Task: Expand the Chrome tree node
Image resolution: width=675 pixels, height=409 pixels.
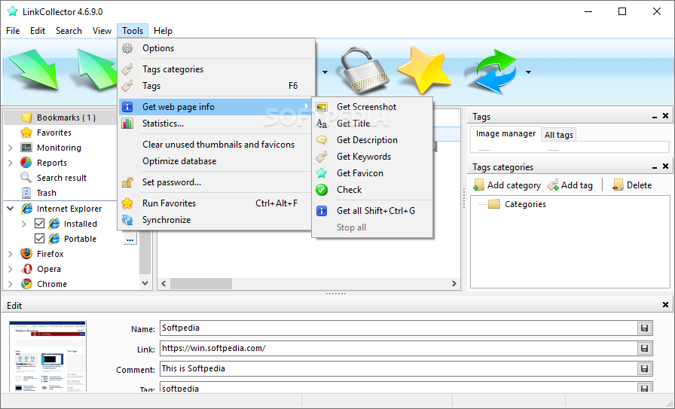Action: [11, 284]
